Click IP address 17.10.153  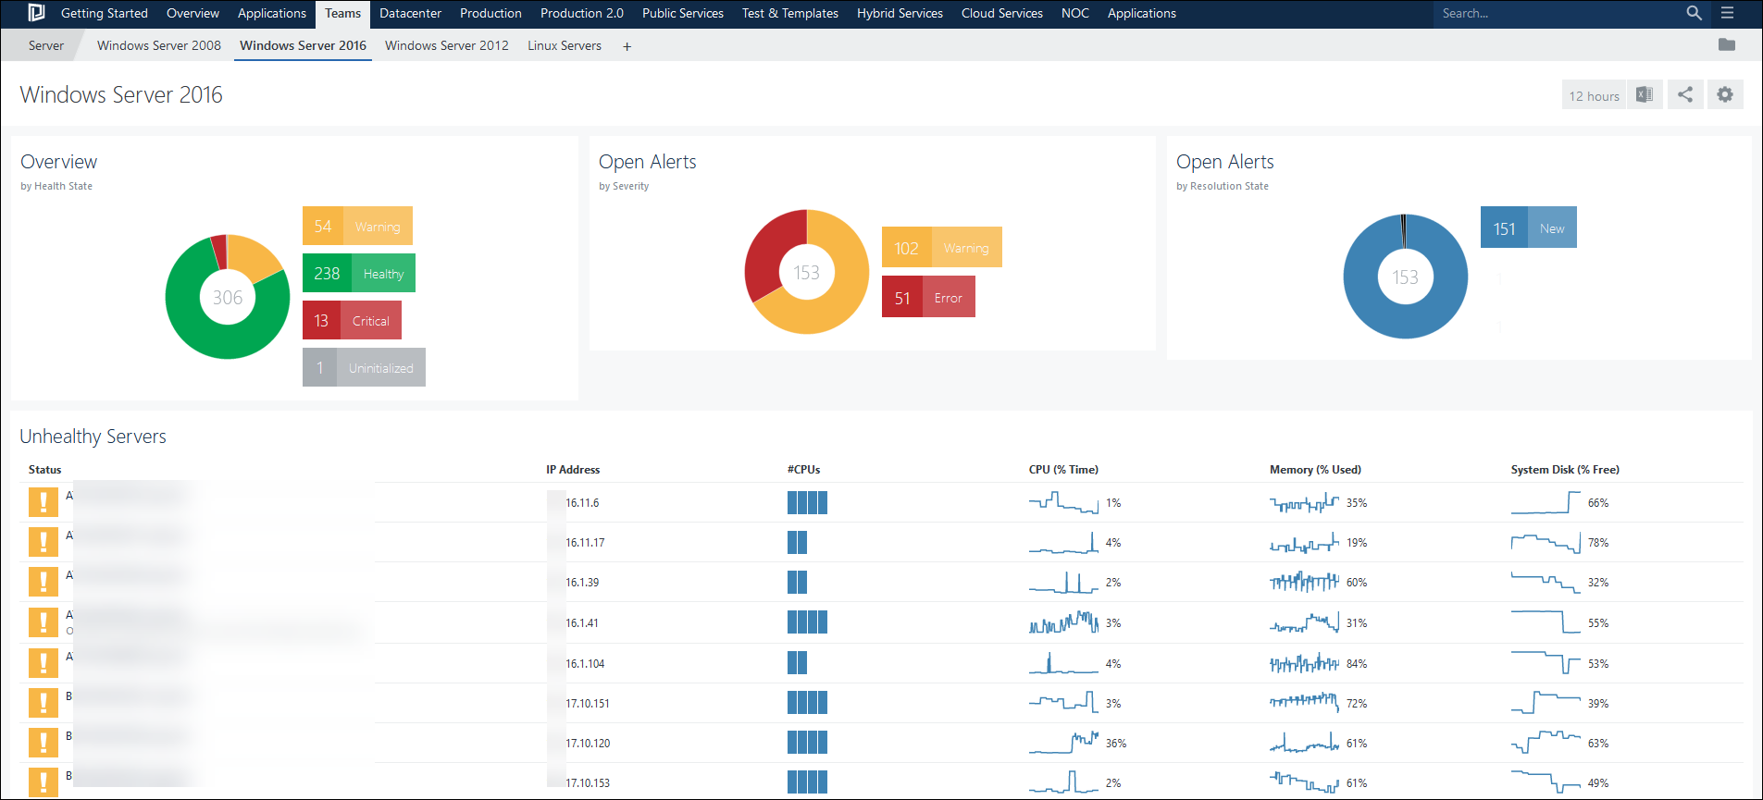click(588, 782)
